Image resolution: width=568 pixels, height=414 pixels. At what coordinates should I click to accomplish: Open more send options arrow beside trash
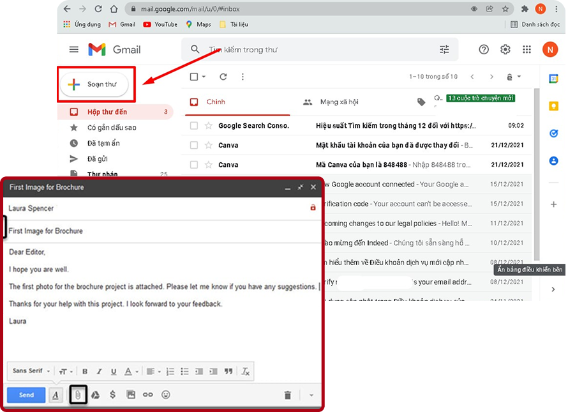click(x=311, y=395)
